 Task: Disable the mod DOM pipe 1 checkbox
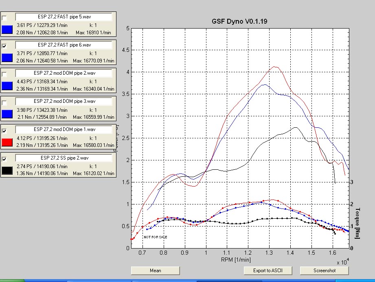(4, 131)
